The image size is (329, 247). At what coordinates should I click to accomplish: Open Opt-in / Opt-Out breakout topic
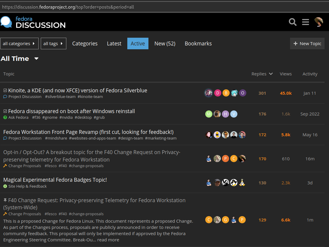tap(92, 156)
